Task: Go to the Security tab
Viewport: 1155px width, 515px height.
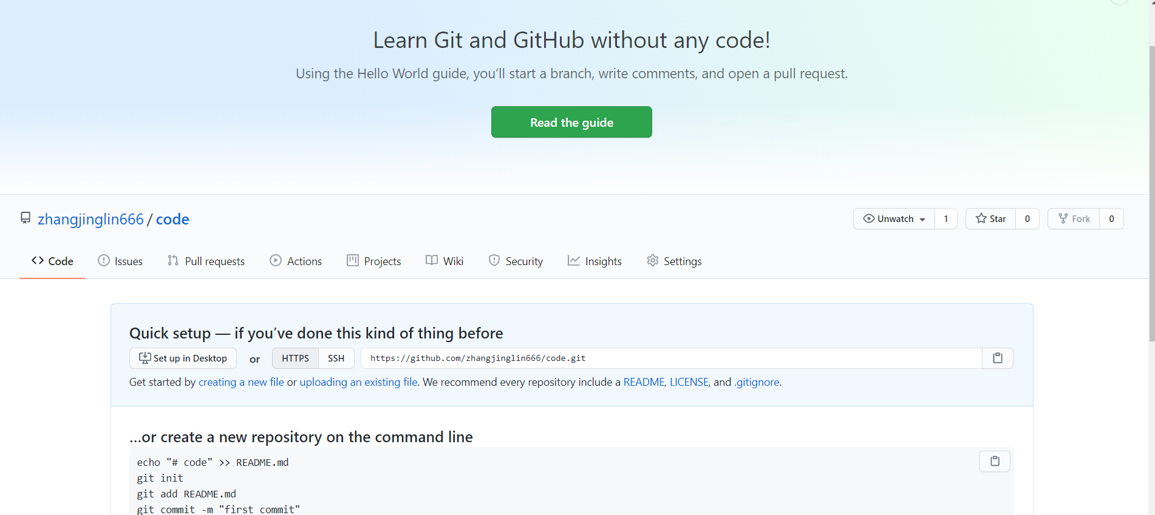Action: pos(516,261)
